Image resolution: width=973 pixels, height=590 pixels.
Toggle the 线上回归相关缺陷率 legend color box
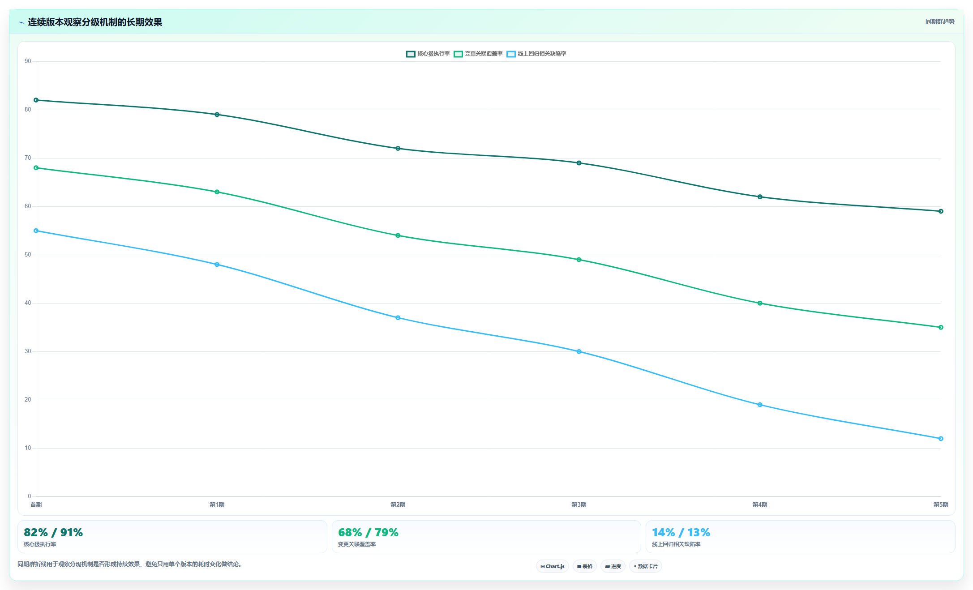tap(511, 54)
